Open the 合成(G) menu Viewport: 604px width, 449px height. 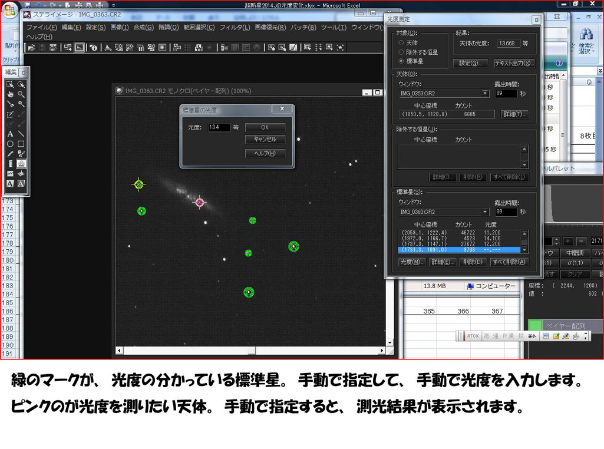[144, 27]
